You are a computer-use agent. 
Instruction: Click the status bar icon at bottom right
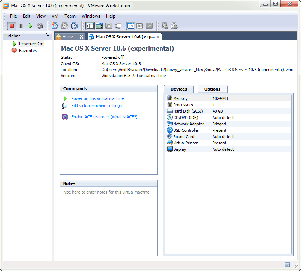[287, 265]
